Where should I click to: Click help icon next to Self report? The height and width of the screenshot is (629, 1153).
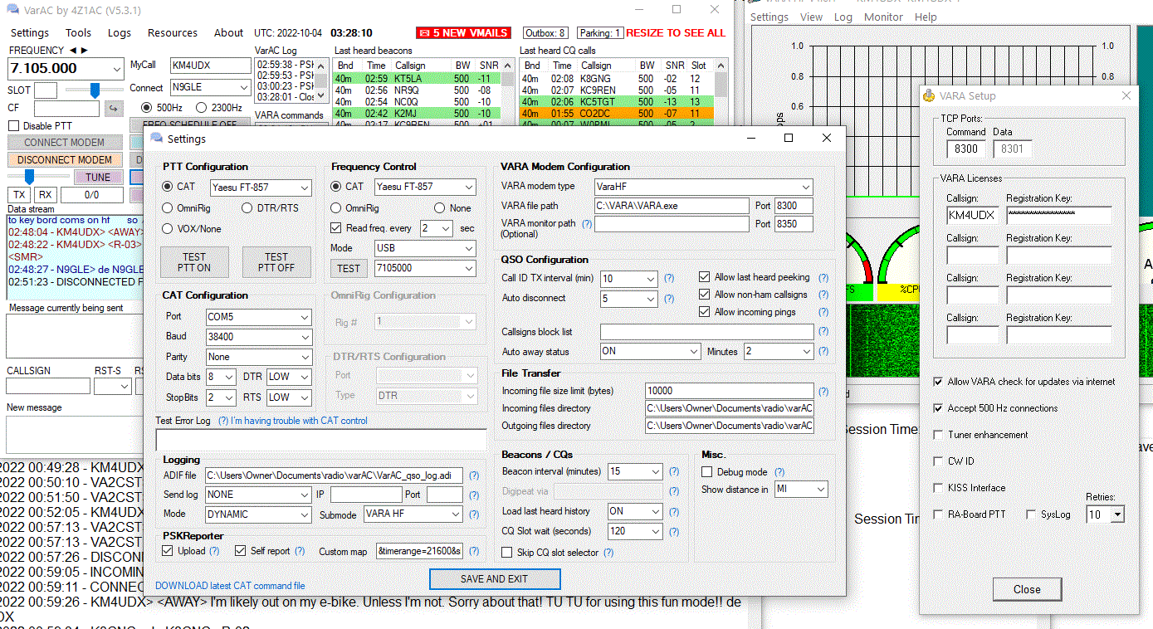(x=300, y=551)
